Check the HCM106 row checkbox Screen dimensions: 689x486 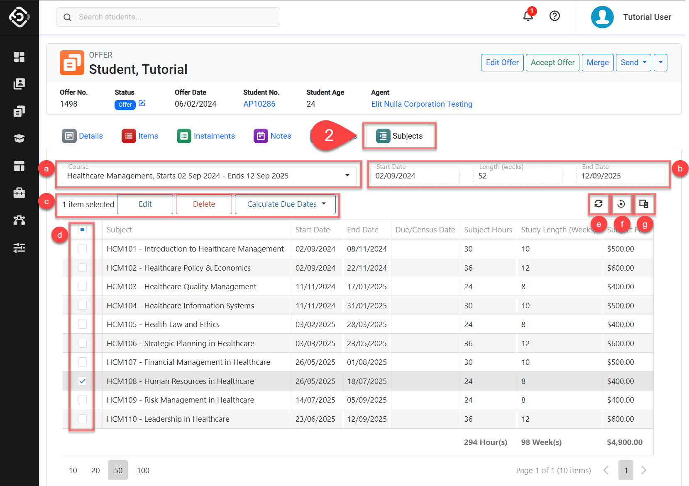coord(82,343)
